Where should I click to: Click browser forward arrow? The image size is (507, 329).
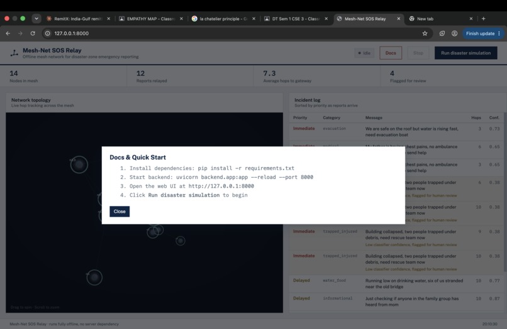pyautogui.click(x=20, y=33)
